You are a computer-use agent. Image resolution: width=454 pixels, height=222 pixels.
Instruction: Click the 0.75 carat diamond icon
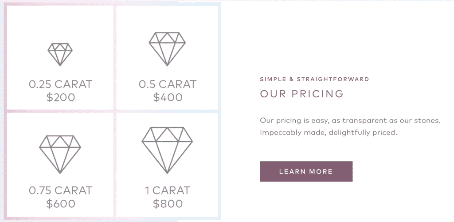[60, 155]
